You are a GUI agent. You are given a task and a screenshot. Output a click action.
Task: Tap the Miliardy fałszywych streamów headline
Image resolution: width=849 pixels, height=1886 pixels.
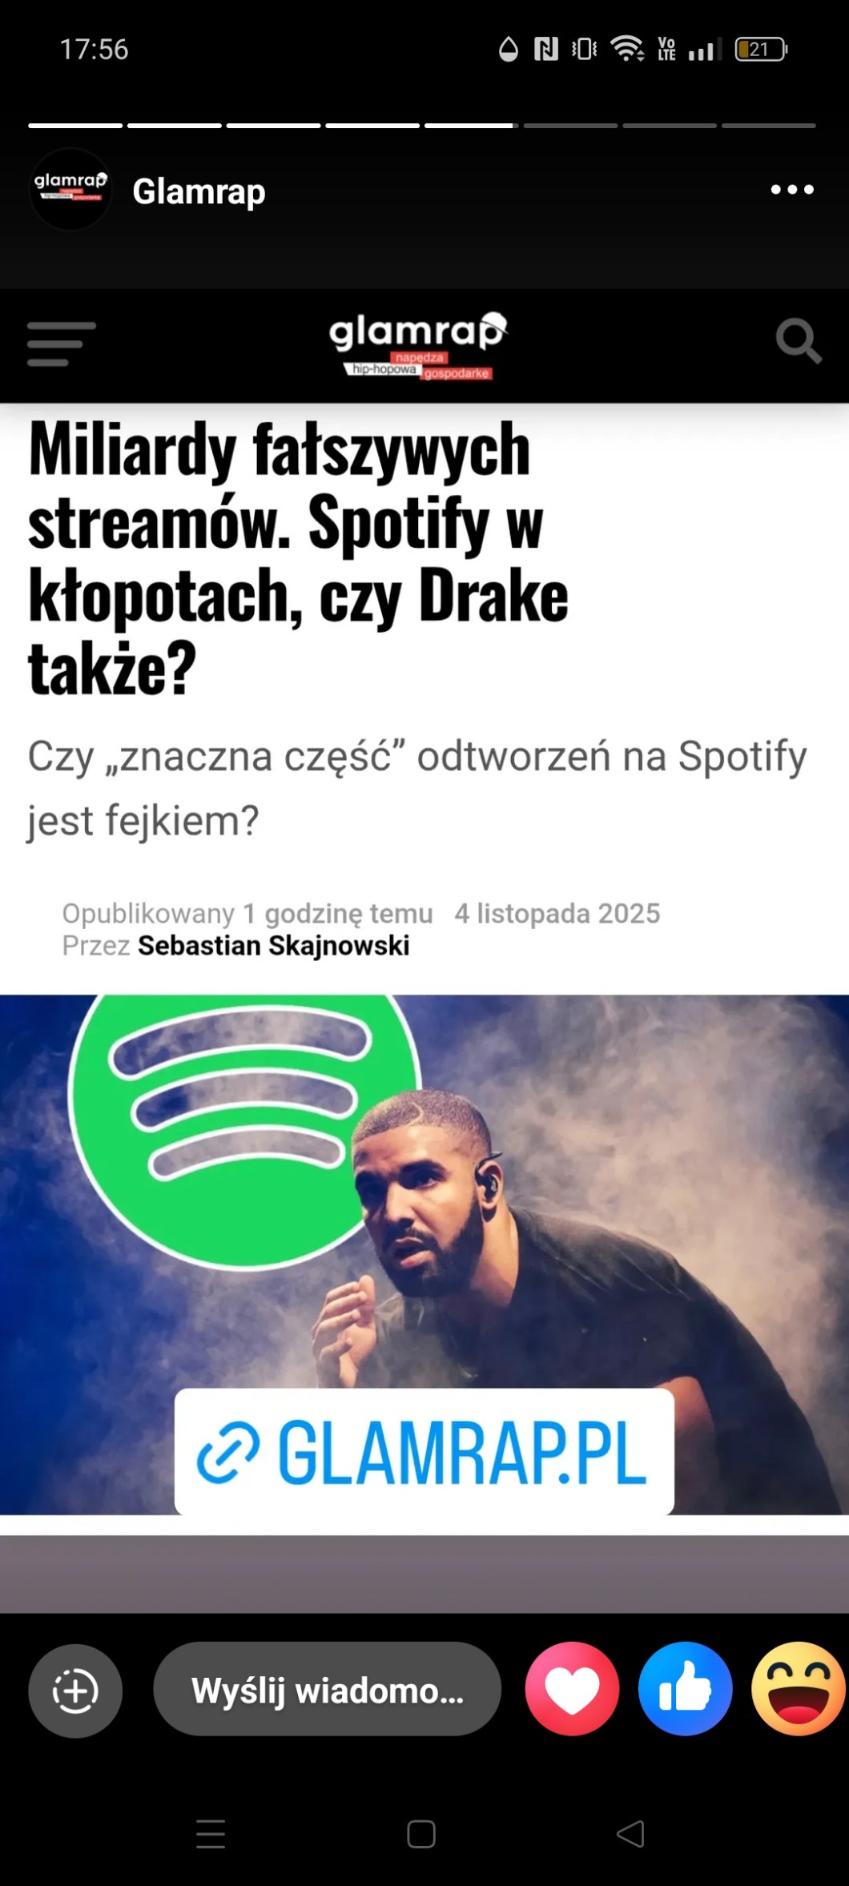click(298, 558)
